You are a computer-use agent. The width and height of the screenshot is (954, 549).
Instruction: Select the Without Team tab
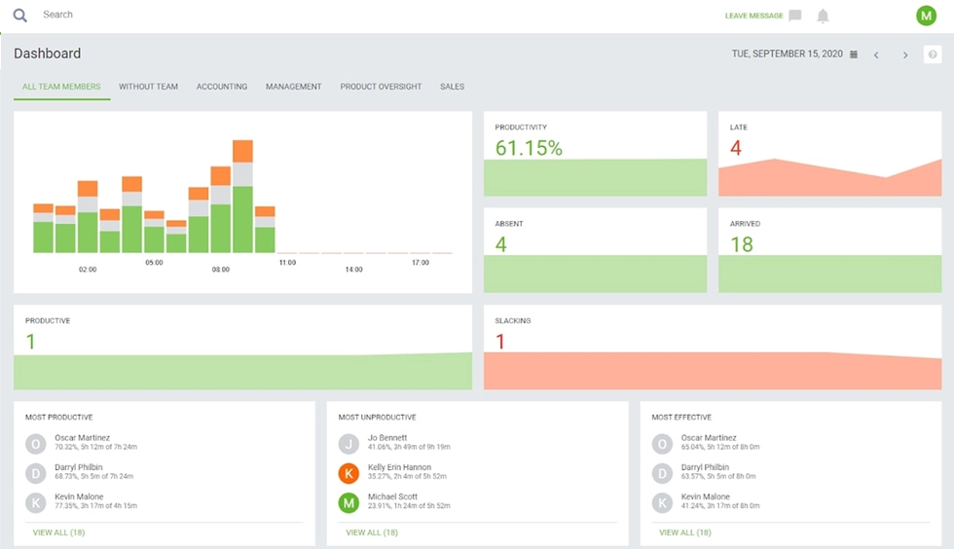coord(148,87)
